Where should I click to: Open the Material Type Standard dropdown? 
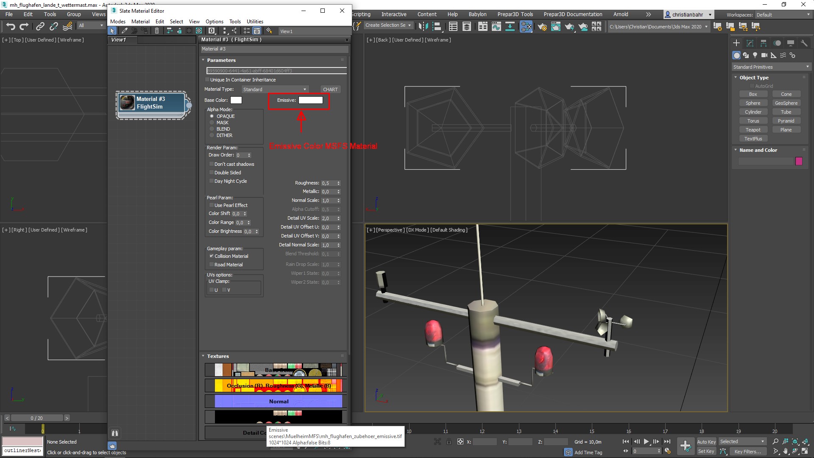pyautogui.click(x=275, y=89)
